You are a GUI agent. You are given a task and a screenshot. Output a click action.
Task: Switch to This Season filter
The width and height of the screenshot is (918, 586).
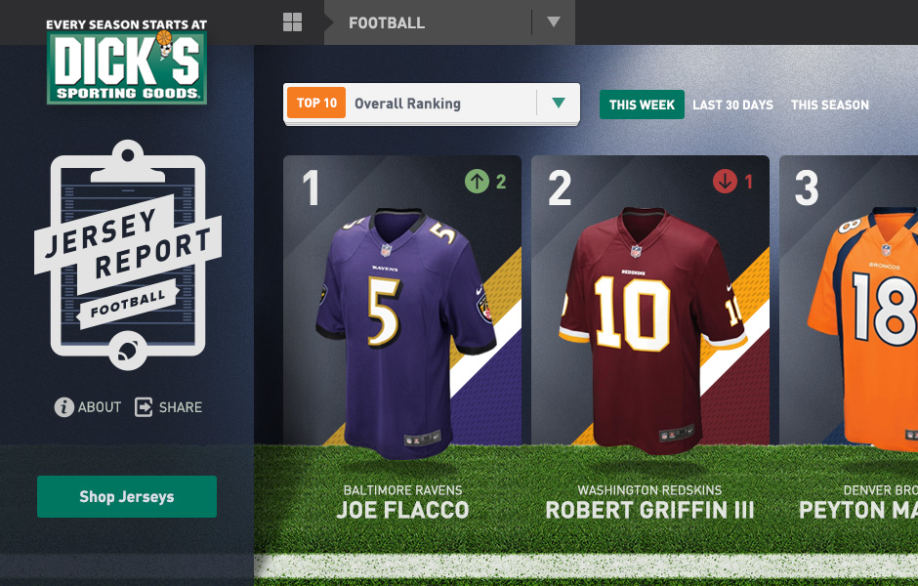(829, 105)
